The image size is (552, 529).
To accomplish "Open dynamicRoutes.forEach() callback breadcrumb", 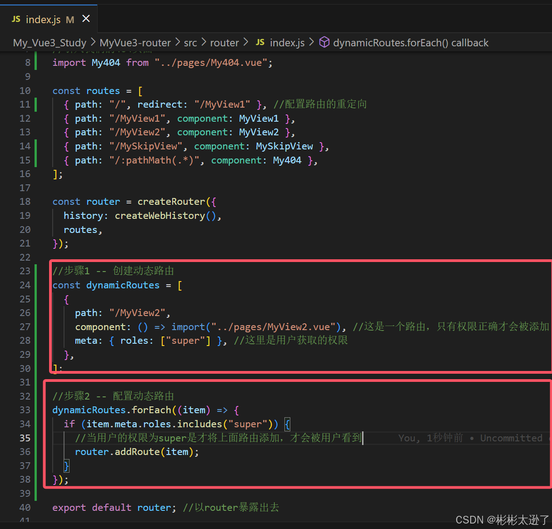I will pos(411,43).
